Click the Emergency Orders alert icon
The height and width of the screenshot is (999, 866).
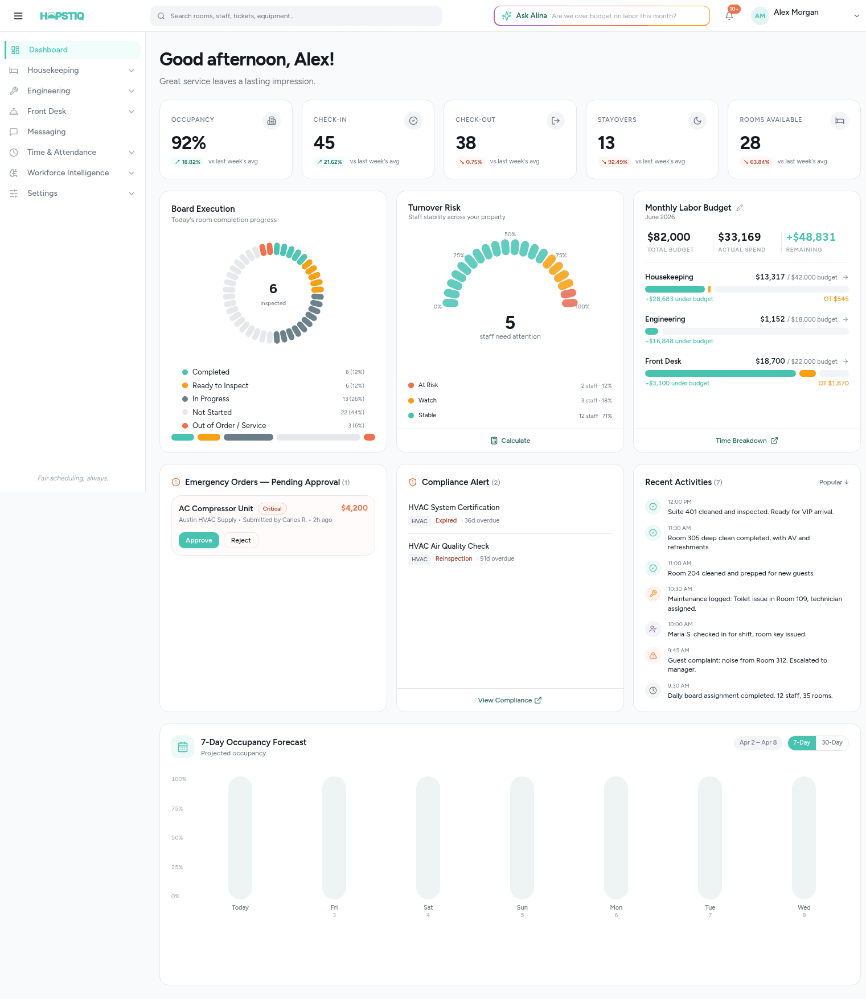coord(176,482)
